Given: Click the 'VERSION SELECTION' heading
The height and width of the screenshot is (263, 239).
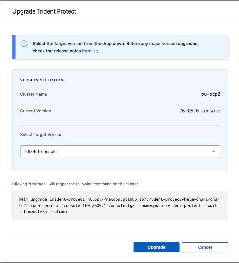Looking at the screenshot, I should point(42,80).
